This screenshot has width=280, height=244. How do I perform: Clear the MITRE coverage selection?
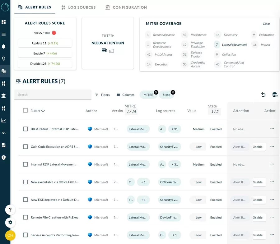tap(266, 24)
